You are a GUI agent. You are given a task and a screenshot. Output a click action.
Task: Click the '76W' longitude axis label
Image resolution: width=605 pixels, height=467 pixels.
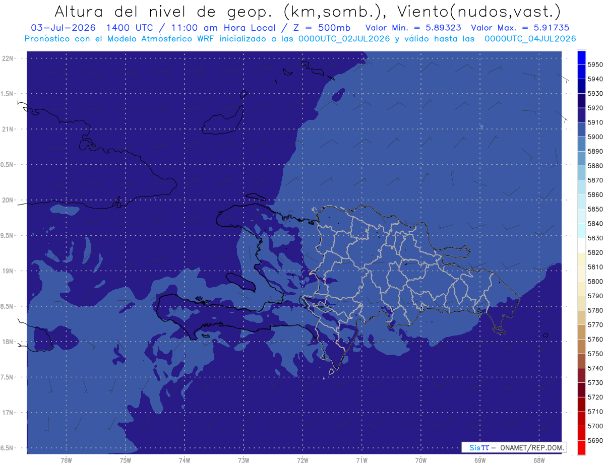[x=66, y=460]
